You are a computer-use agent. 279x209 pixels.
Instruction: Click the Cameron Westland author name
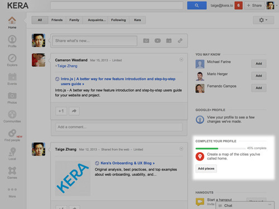click(x=71, y=60)
